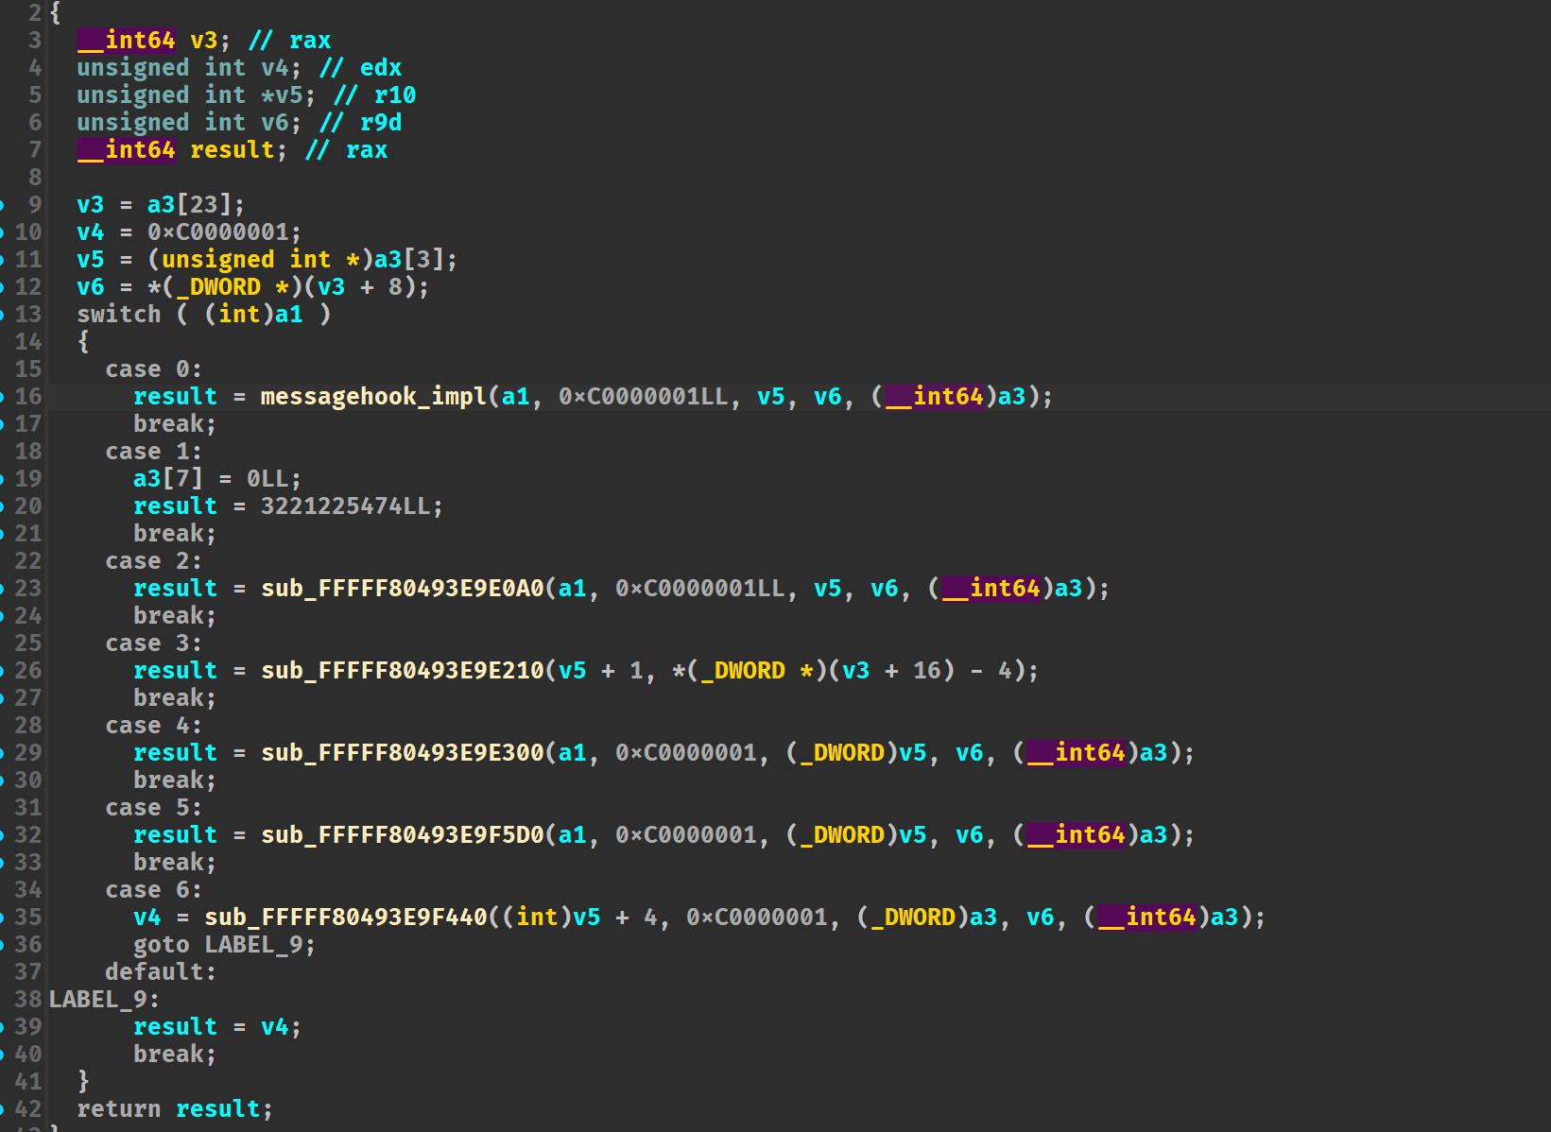Viewport: 1551px width, 1132px height.
Task: Click line number 23 in the gutter
Action: click(x=28, y=588)
